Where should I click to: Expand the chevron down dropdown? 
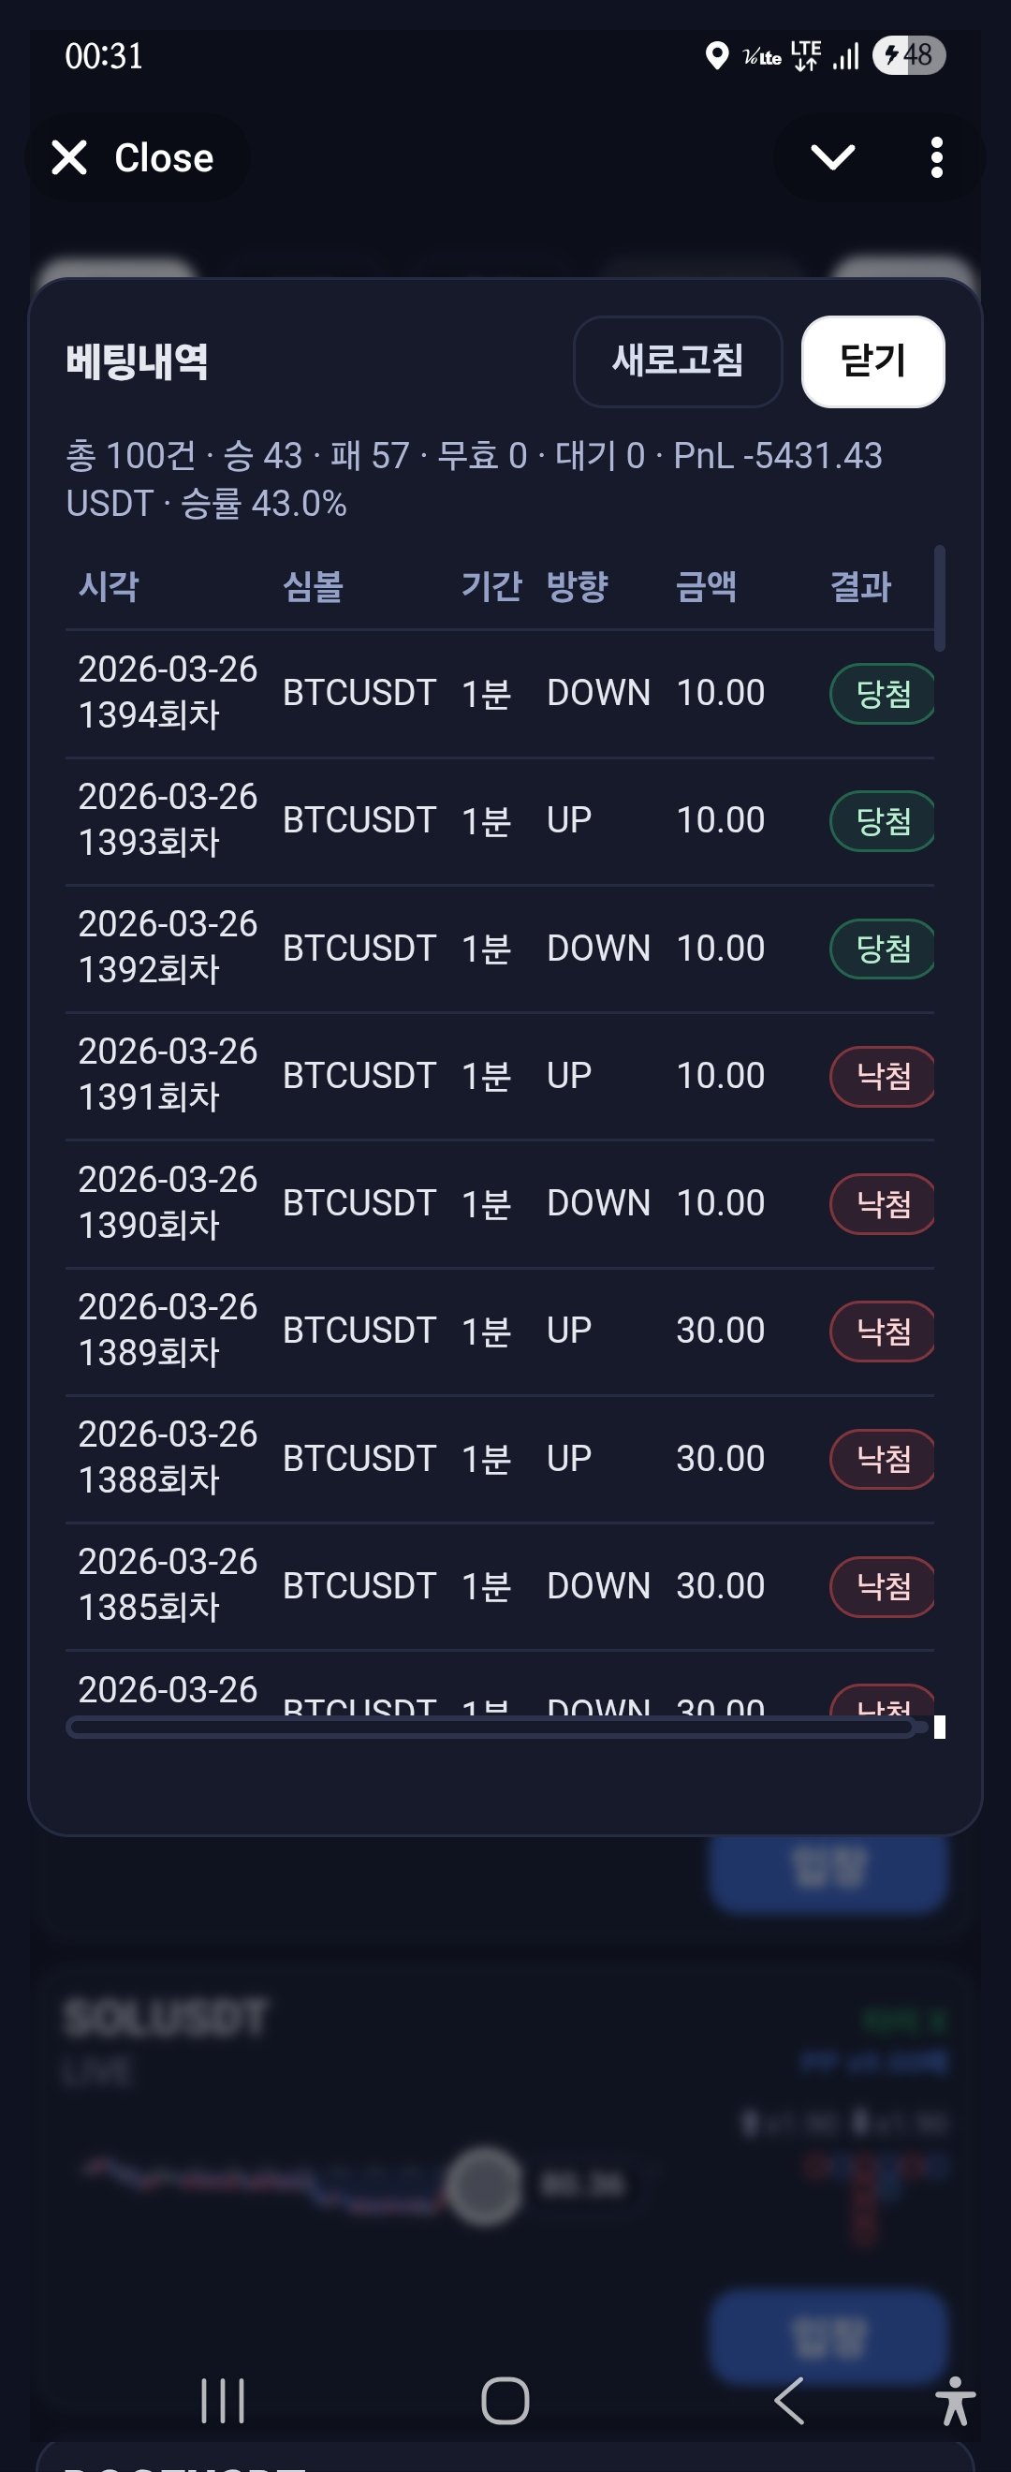(x=831, y=157)
